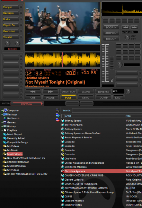Click the add virtual folder red icon

pos(57,120)
